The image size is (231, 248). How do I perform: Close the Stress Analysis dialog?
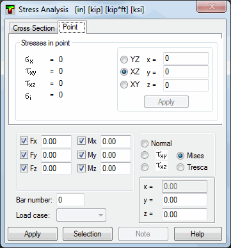pyautogui.click(x=212, y=7)
